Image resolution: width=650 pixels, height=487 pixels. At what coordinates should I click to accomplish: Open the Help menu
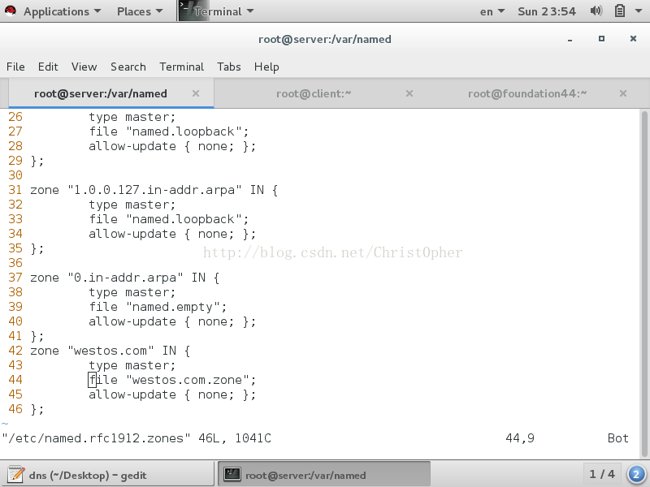coord(266,67)
